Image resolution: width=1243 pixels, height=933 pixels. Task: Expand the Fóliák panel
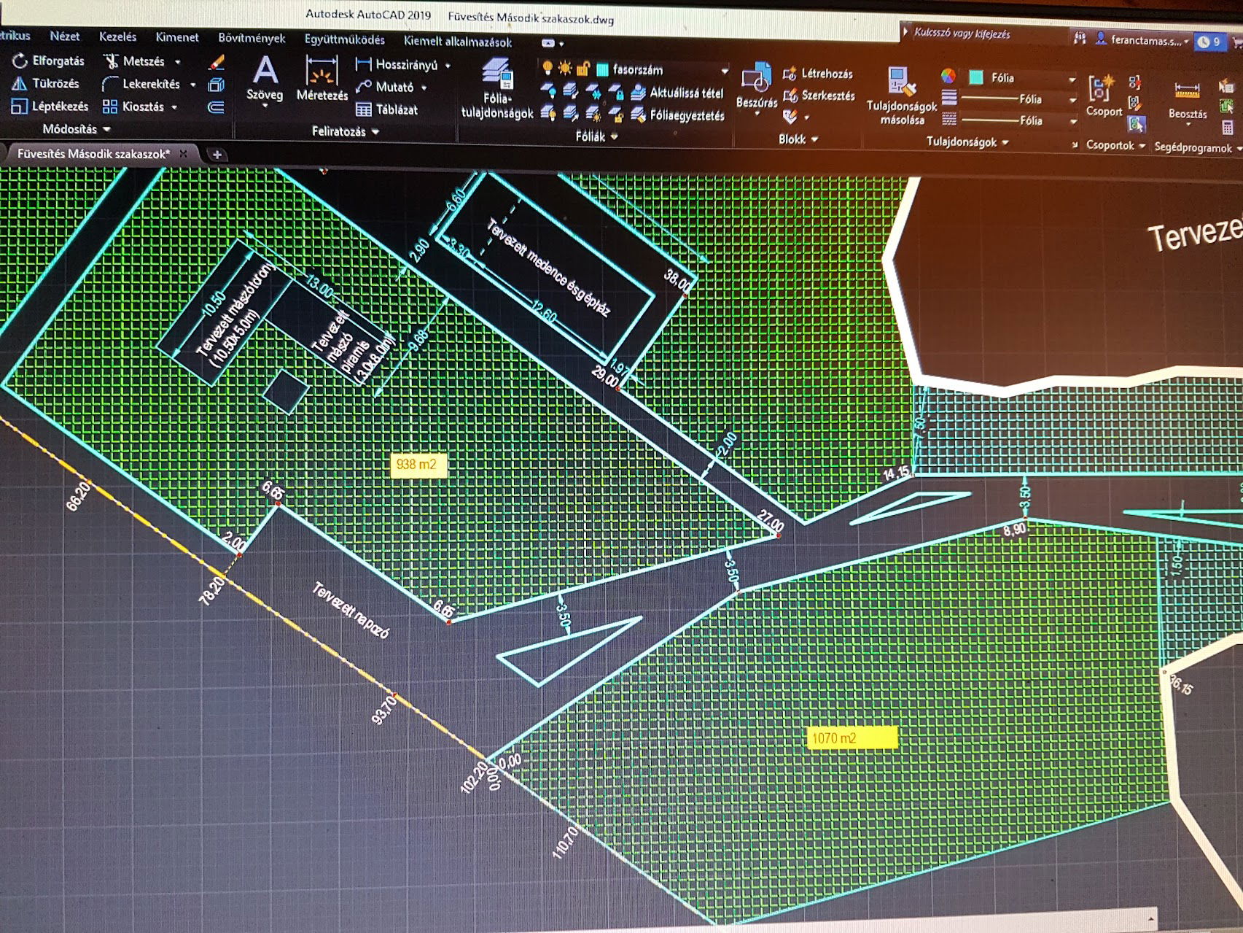pyautogui.click(x=596, y=136)
